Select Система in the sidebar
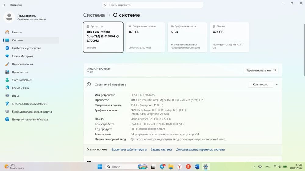305x171 pixels. pyautogui.click(x=31, y=40)
